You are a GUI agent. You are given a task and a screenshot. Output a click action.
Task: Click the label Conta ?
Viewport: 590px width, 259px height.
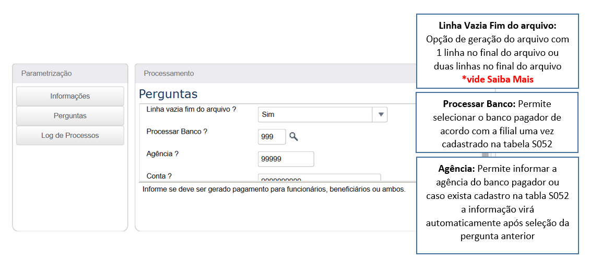[x=159, y=176]
